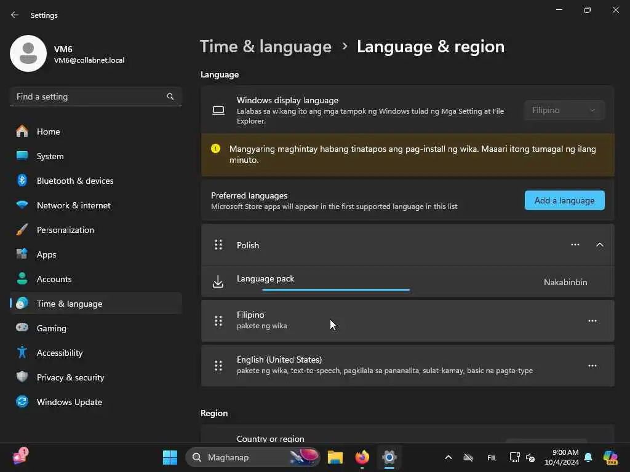
Task: Click the Language pack progress bar
Action: 336,289
